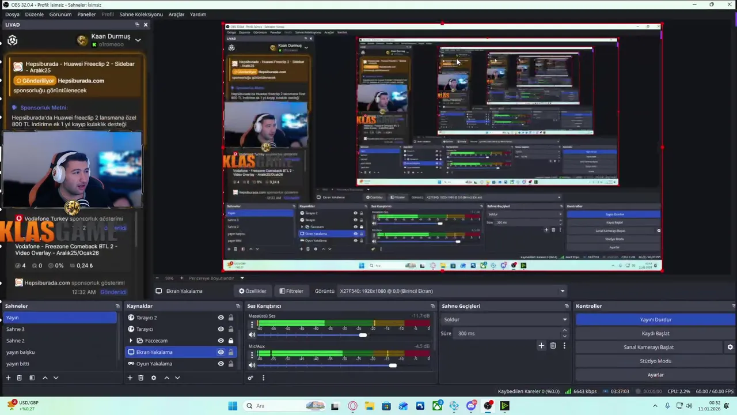
Task: Toggle visibility of Tarayıcı 2 source
Action: [221, 318]
